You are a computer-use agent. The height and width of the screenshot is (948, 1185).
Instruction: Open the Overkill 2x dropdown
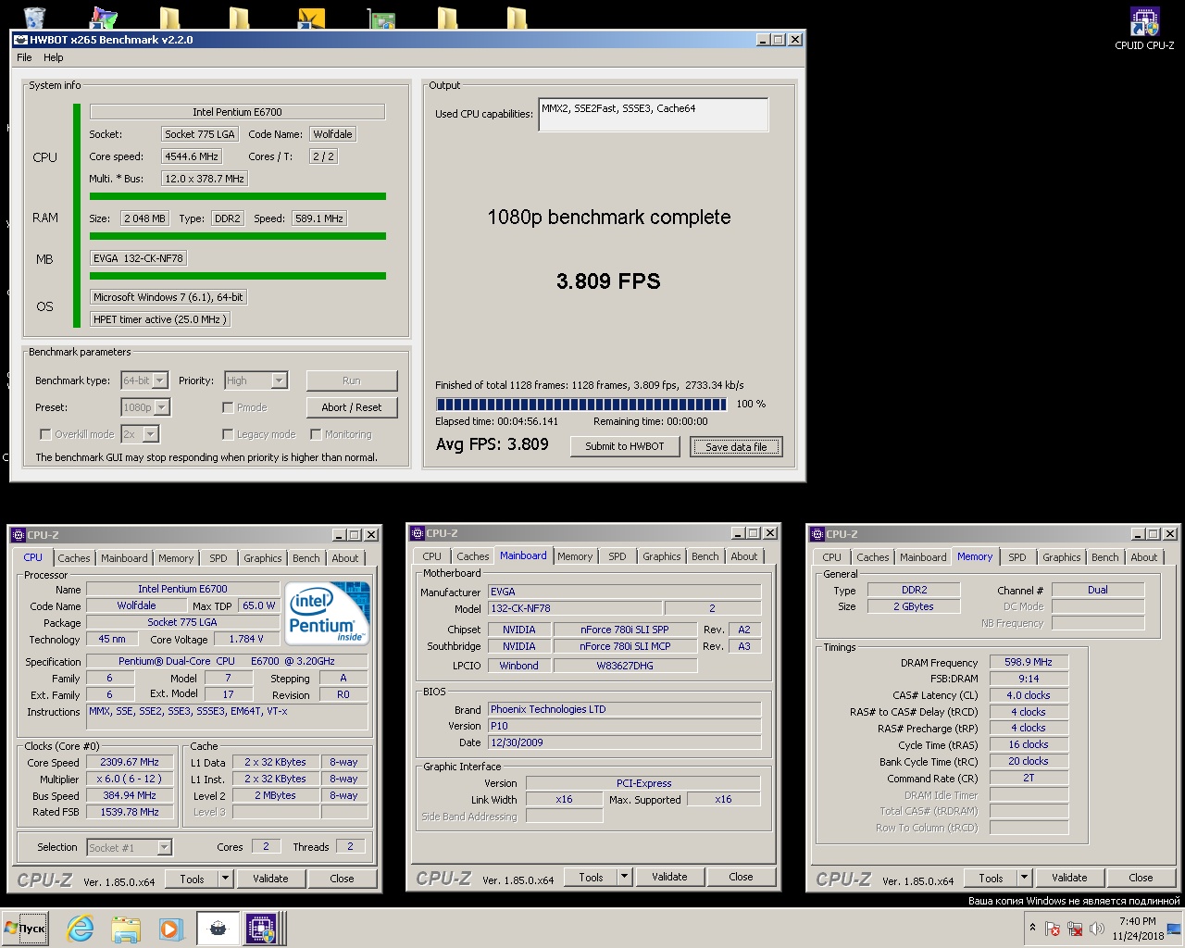pyautogui.click(x=151, y=434)
